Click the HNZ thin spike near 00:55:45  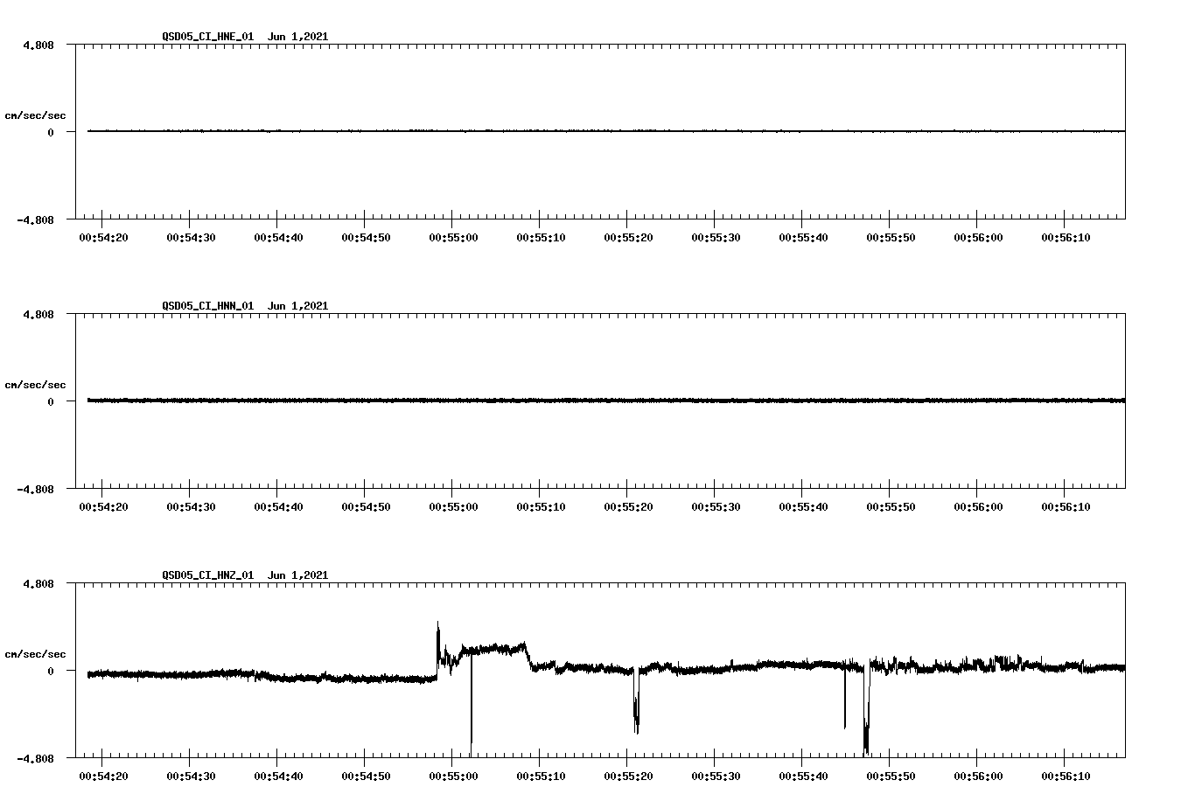click(845, 698)
